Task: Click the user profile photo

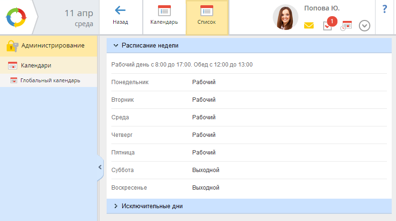Action: (x=285, y=18)
